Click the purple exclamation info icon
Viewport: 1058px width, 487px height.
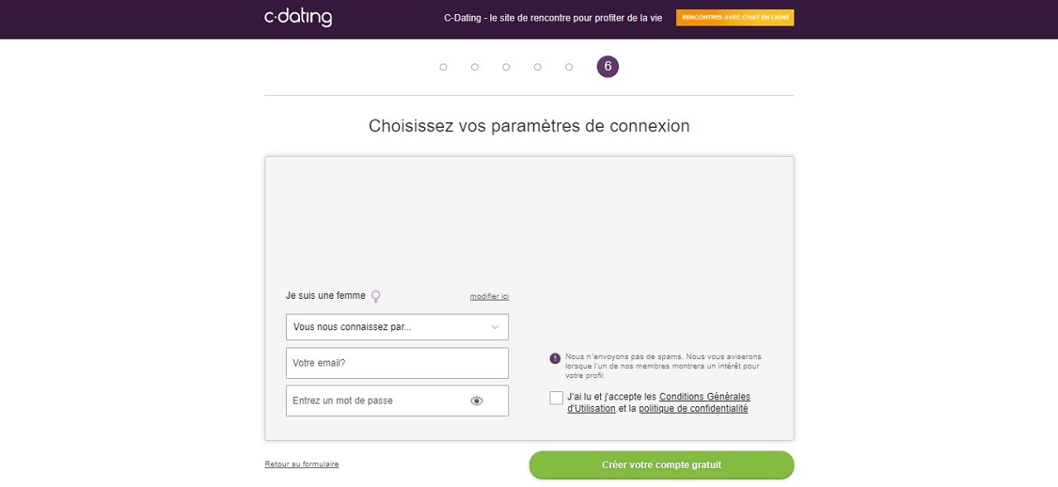(555, 358)
